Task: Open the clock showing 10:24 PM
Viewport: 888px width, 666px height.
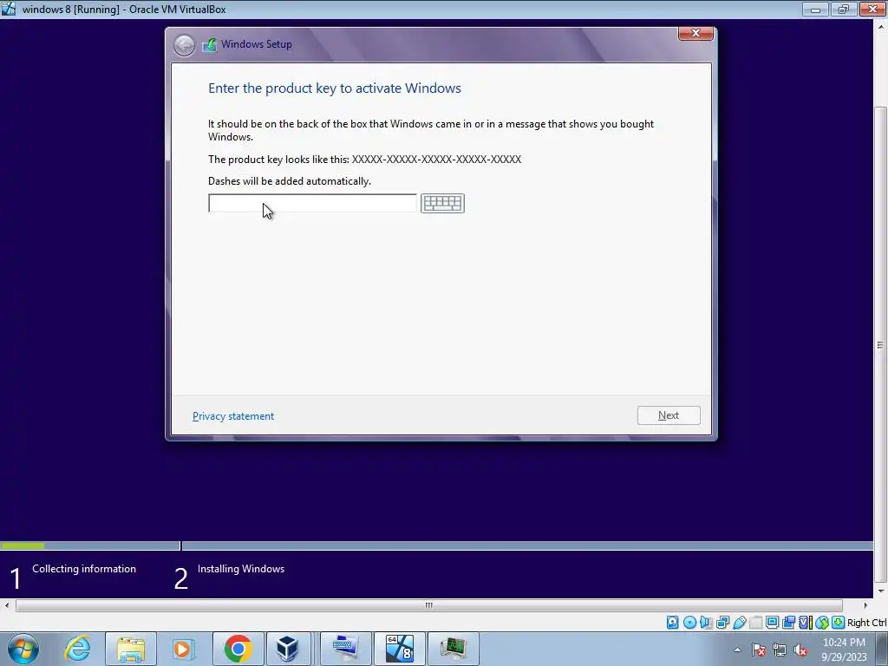Action: [x=844, y=650]
